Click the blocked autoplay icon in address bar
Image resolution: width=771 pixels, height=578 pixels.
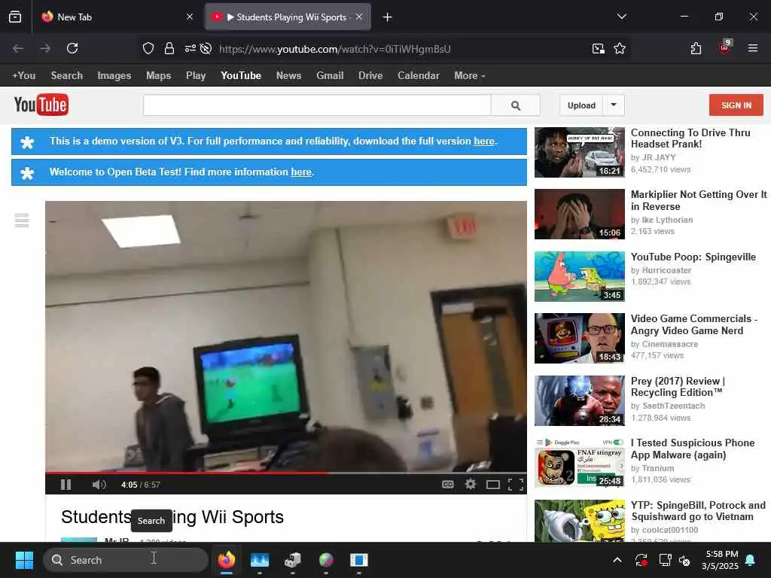[206, 48]
